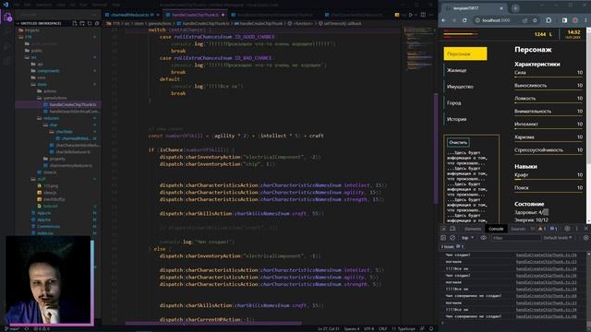Viewport: 591px width, 332px height.
Task: Bookmark this page with the star icon
Action: point(535,20)
